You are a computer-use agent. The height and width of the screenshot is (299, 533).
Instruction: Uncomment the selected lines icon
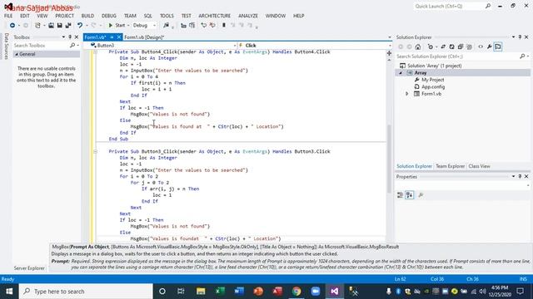point(212,26)
